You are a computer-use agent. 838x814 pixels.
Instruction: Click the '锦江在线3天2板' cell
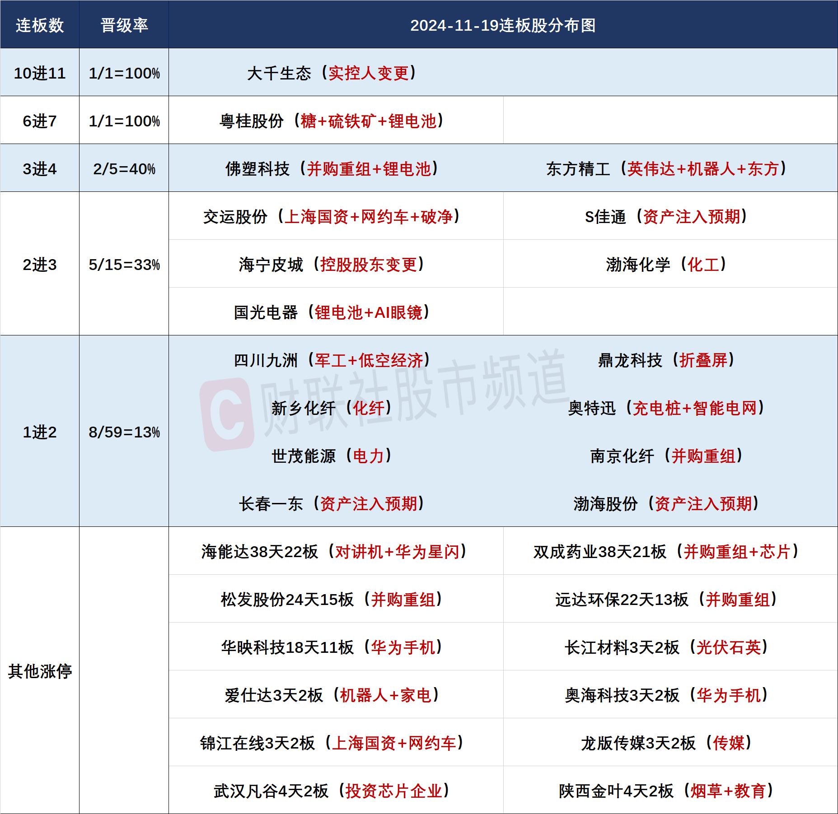[336, 743]
